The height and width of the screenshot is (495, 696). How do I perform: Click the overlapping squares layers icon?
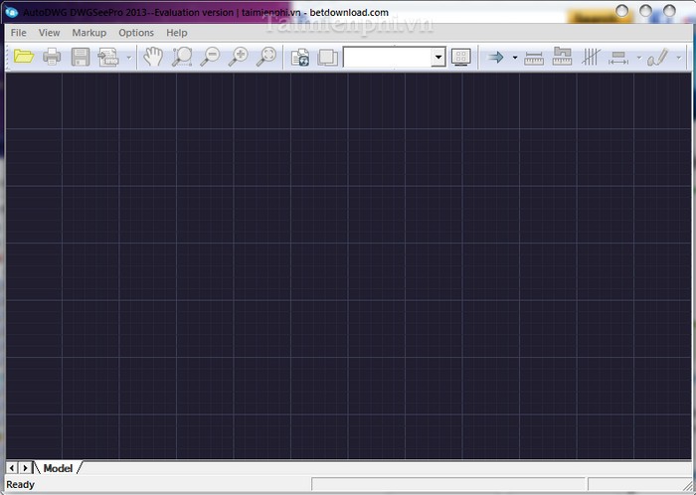327,58
